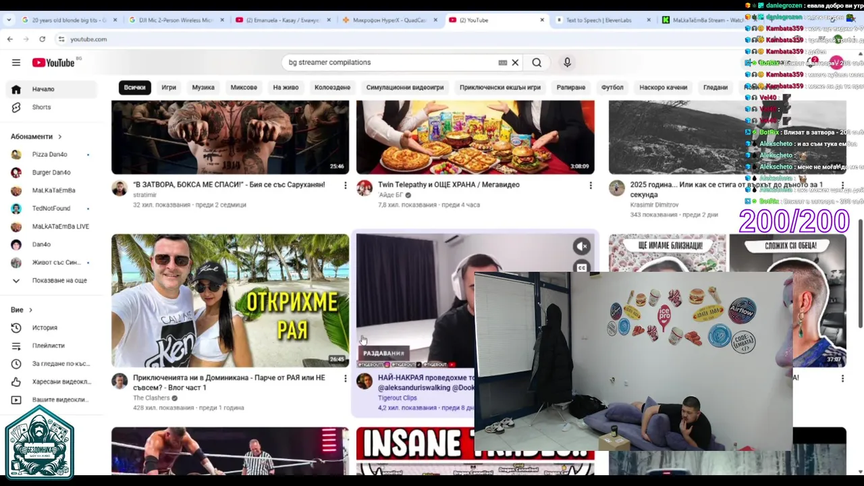Select the Музика filter chip
Viewport: 864px width, 486px height.
(x=203, y=87)
